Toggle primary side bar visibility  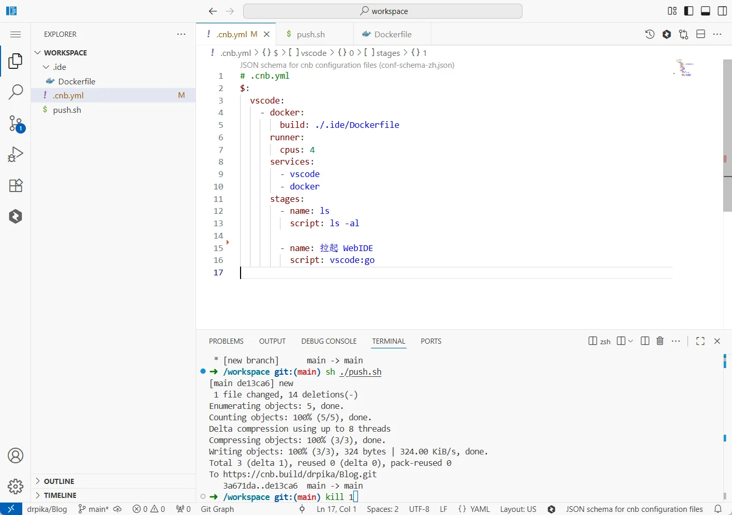click(x=689, y=11)
